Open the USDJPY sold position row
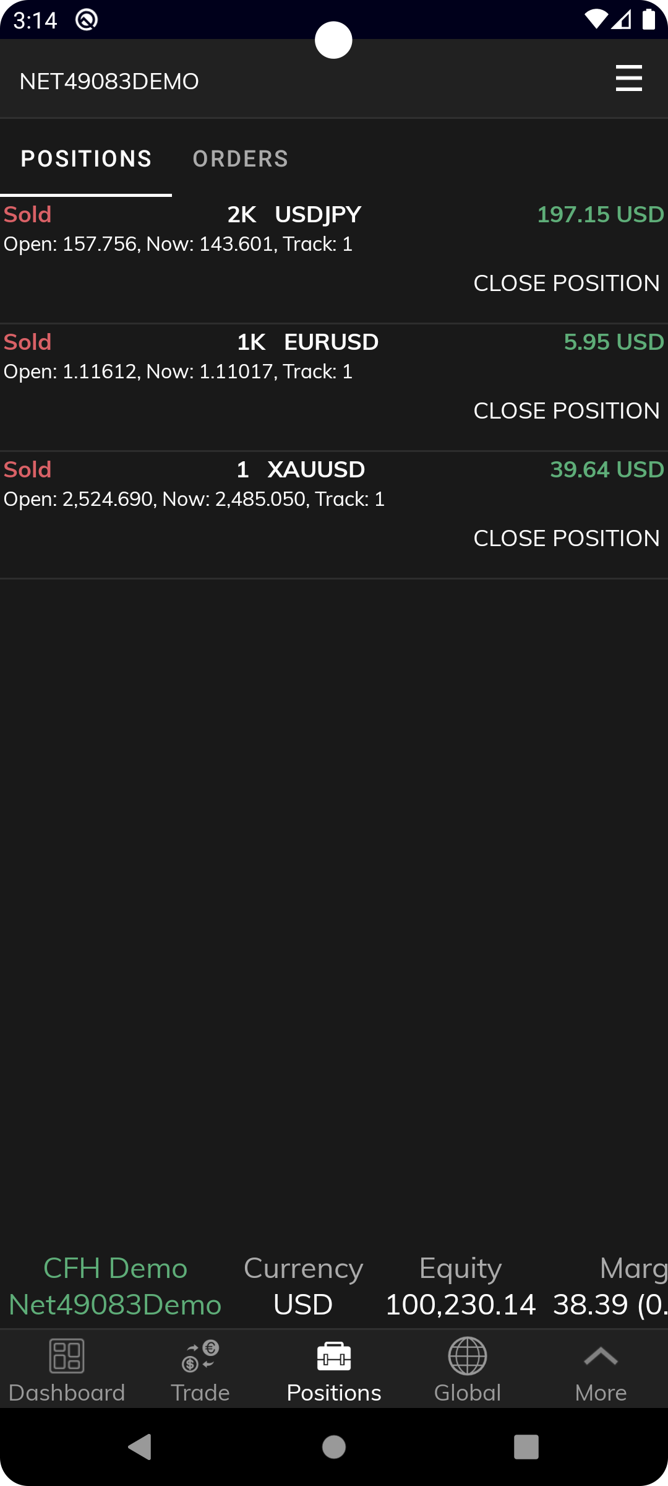 point(334,260)
